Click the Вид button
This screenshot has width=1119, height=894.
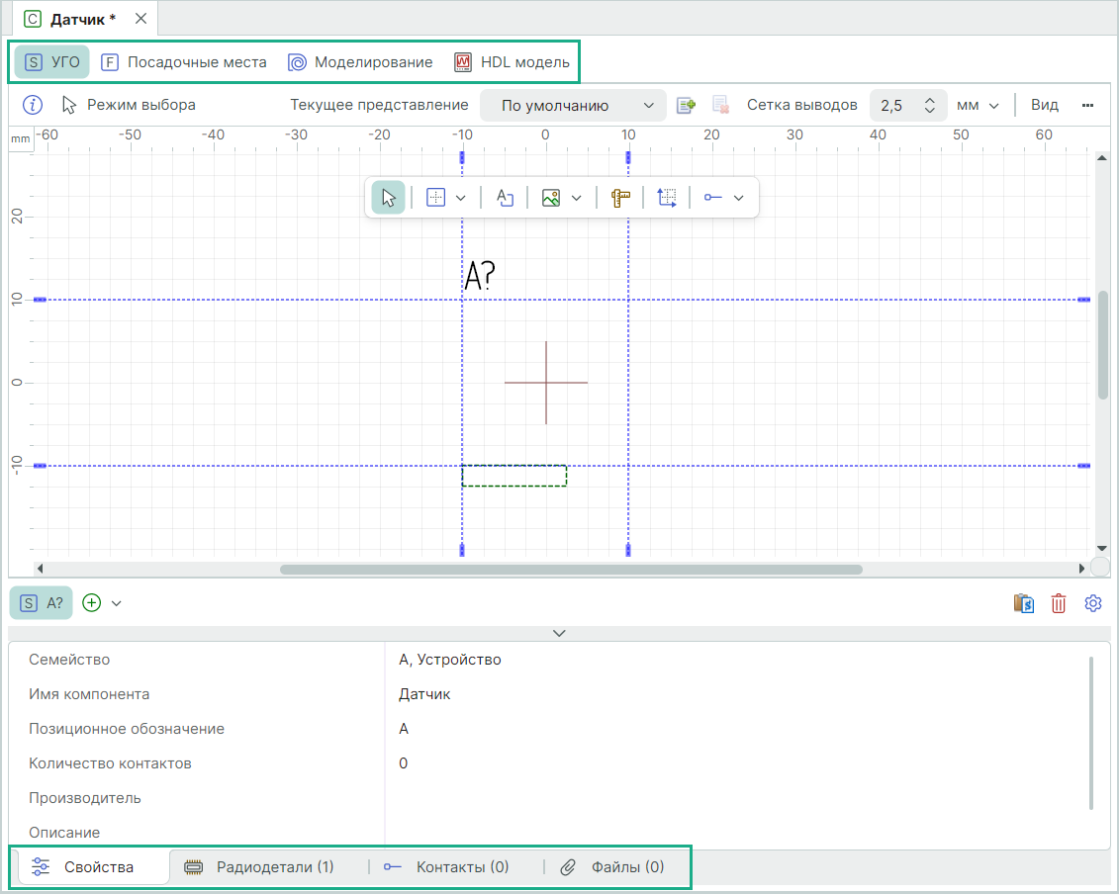(1044, 105)
